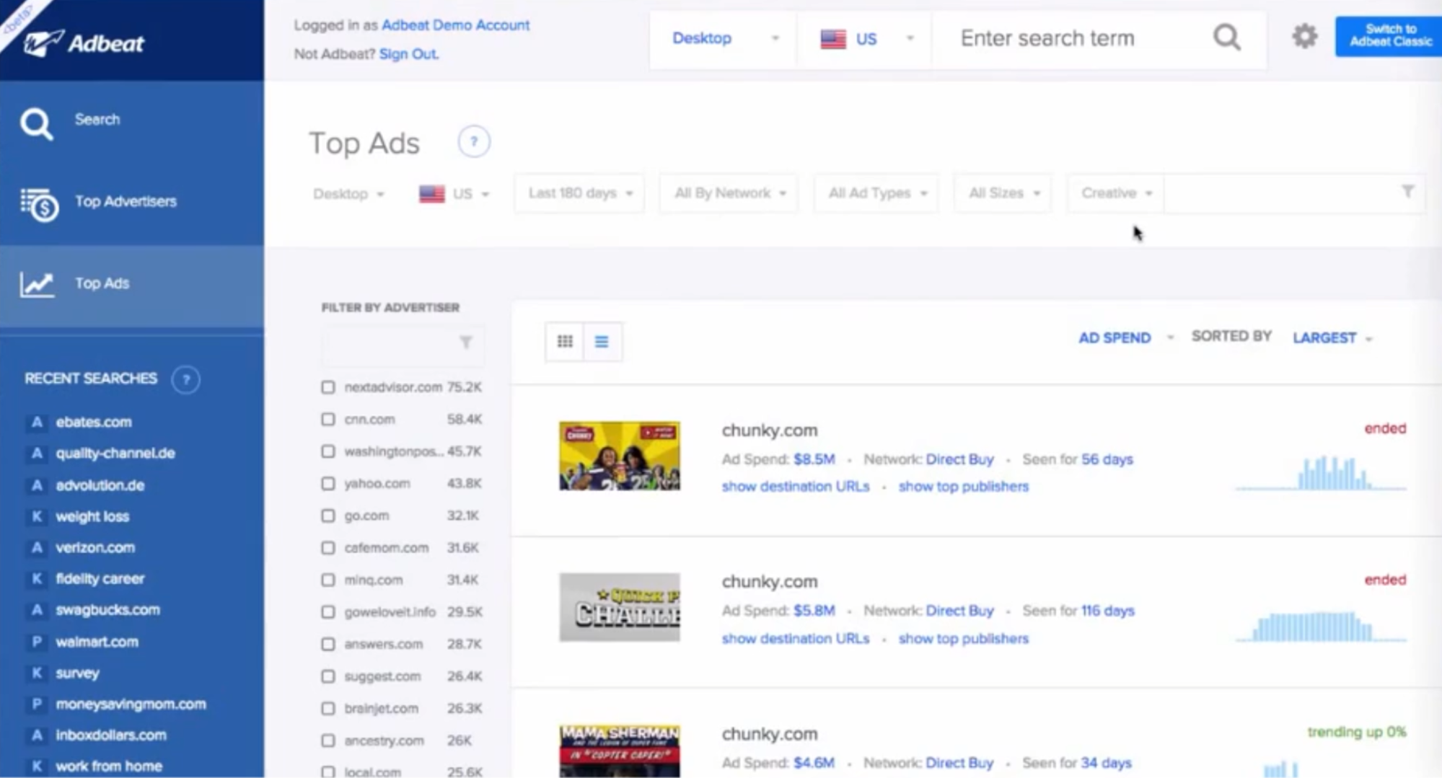Click the A icon next to ebates.com
Viewport: 1442px width, 778px height.
click(x=37, y=423)
